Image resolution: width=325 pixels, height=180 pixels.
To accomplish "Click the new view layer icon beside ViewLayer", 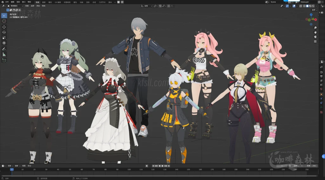I will click(x=319, y=2).
